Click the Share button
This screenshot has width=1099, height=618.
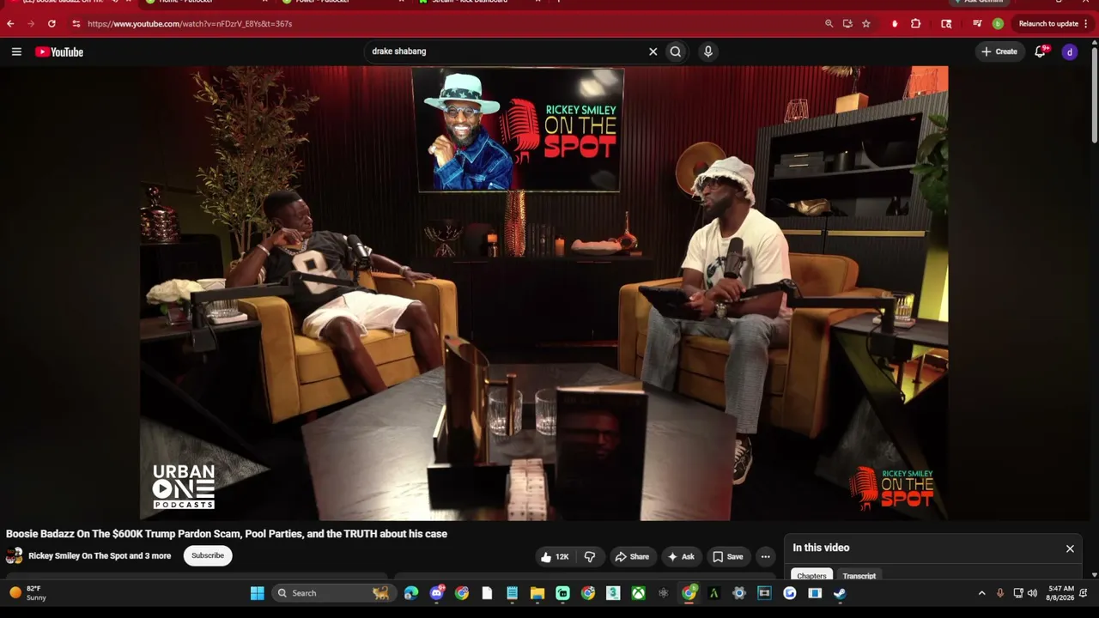(632, 556)
